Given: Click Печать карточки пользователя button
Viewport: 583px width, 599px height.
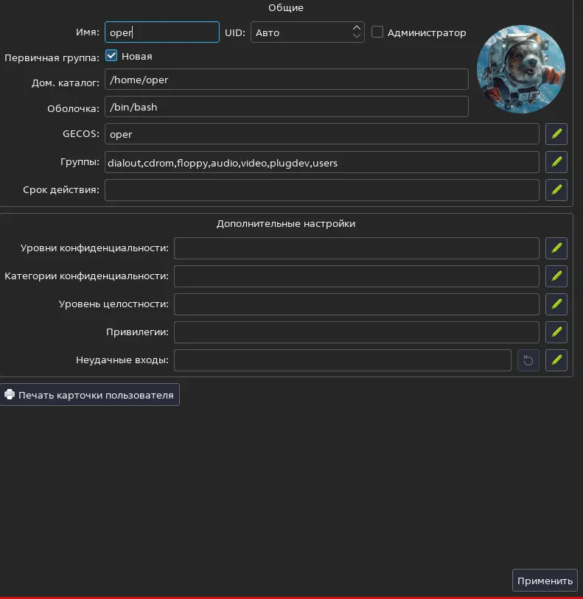Looking at the screenshot, I should [90, 395].
